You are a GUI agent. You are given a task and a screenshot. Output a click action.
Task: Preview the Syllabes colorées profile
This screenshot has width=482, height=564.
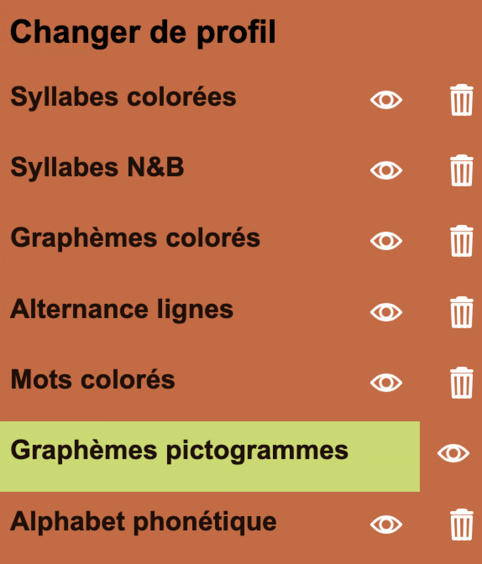[x=386, y=100]
